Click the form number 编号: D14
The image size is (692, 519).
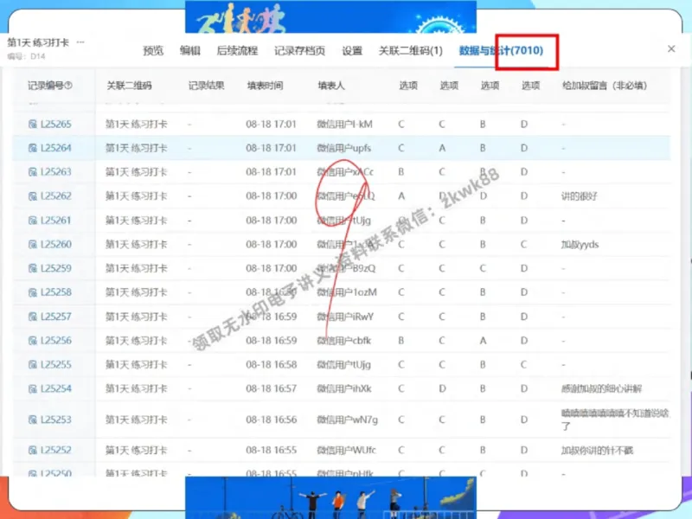26,56
